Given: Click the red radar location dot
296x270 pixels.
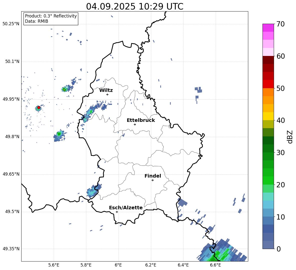Looking at the screenshot, I should pos(39,108).
